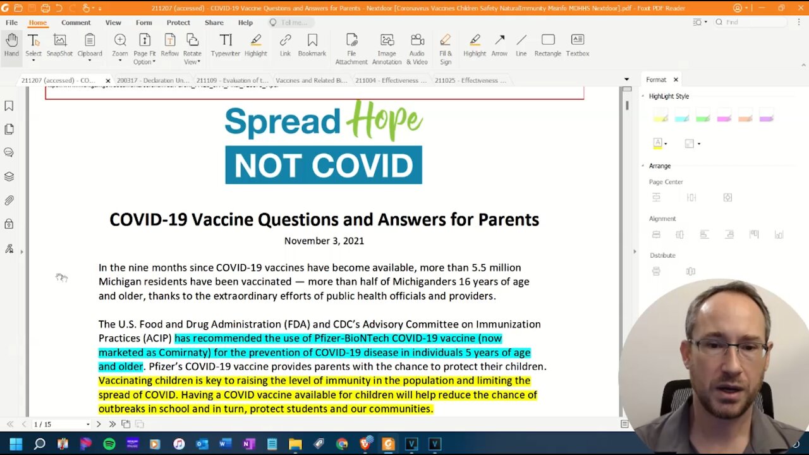This screenshot has width=809, height=455.
Task: Open the Zoom dropdown
Action: (120, 61)
